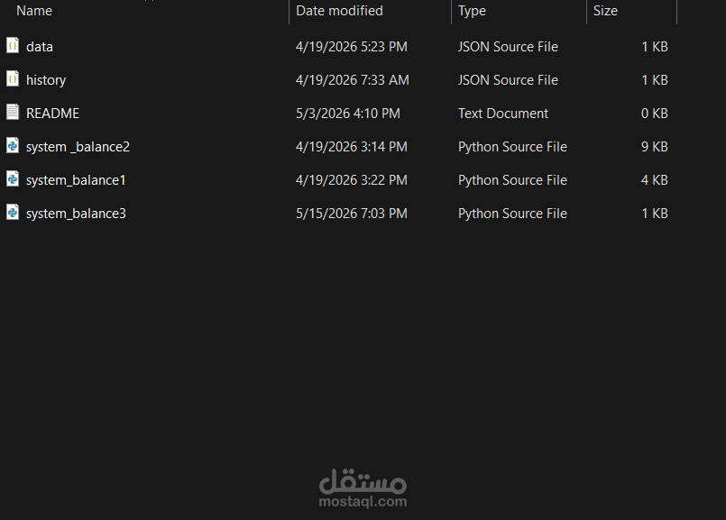
Task: Click the README text document icon
Action: (x=13, y=113)
